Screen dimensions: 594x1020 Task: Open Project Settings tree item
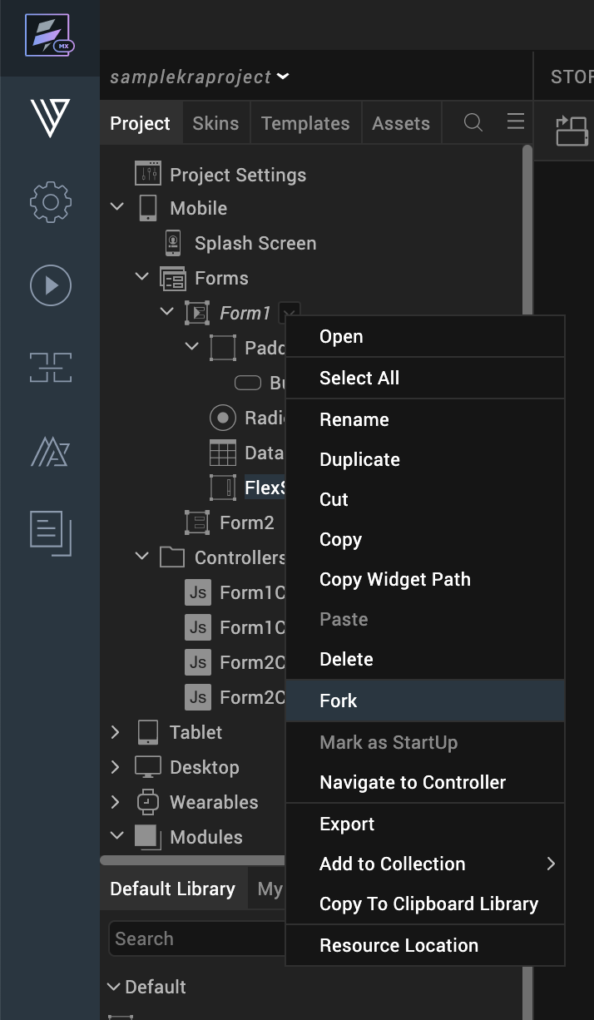coord(237,175)
